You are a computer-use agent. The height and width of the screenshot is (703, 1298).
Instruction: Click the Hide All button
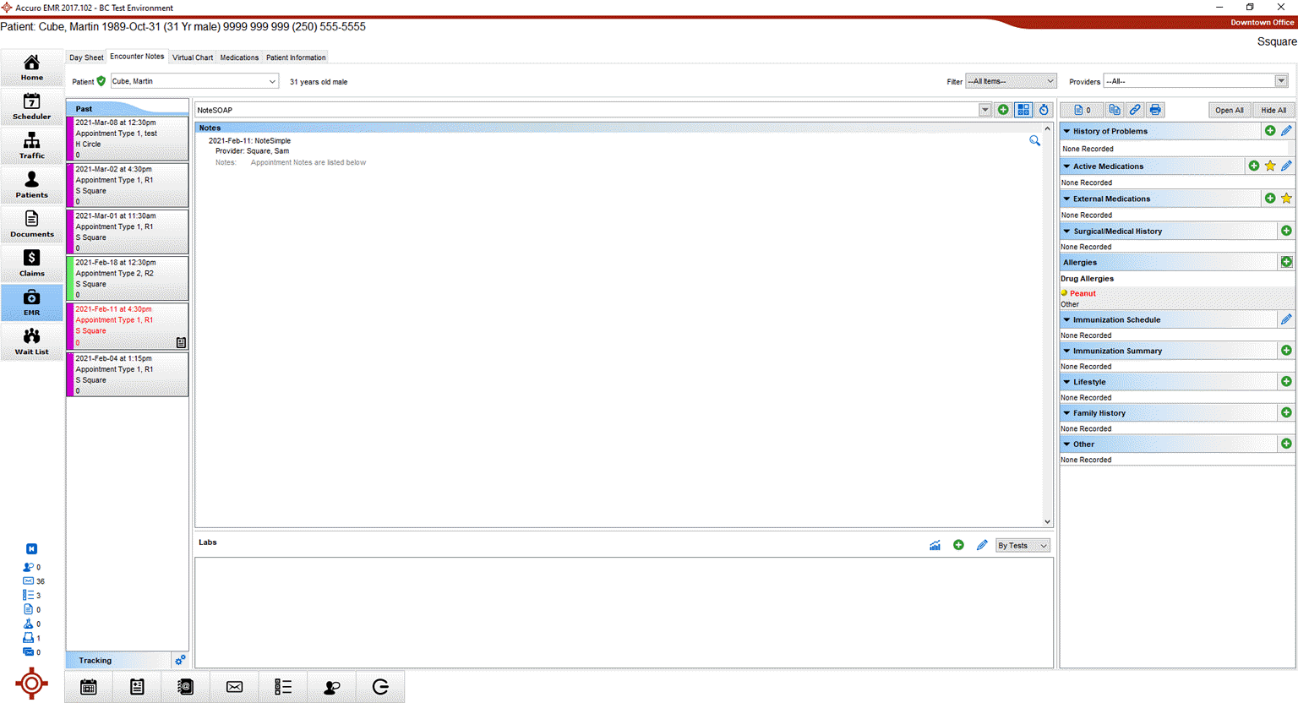[x=1273, y=110]
